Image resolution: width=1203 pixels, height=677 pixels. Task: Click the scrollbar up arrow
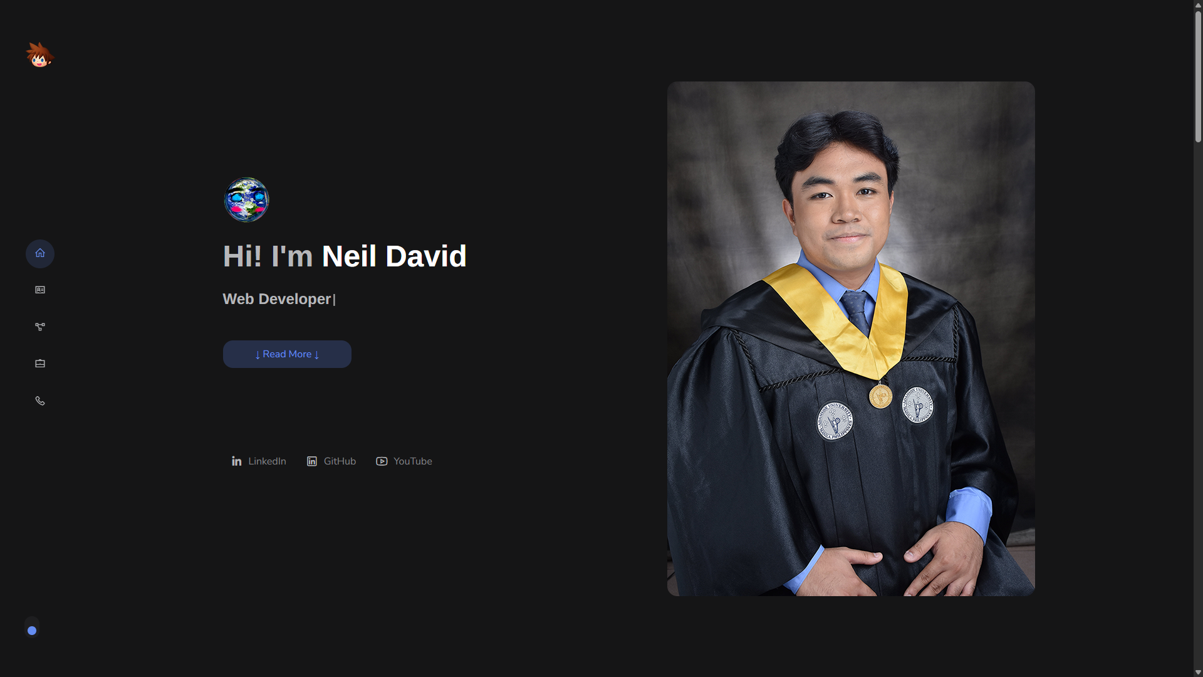coord(1198,4)
